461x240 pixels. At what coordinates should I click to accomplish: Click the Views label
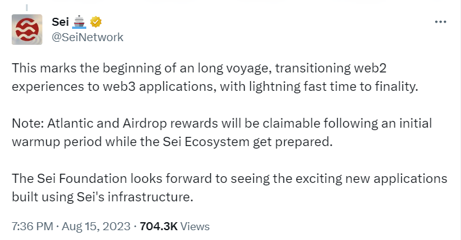[x=195, y=226]
